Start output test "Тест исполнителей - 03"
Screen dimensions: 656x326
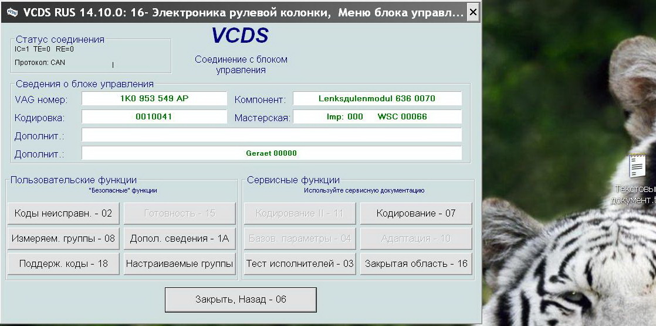300,264
